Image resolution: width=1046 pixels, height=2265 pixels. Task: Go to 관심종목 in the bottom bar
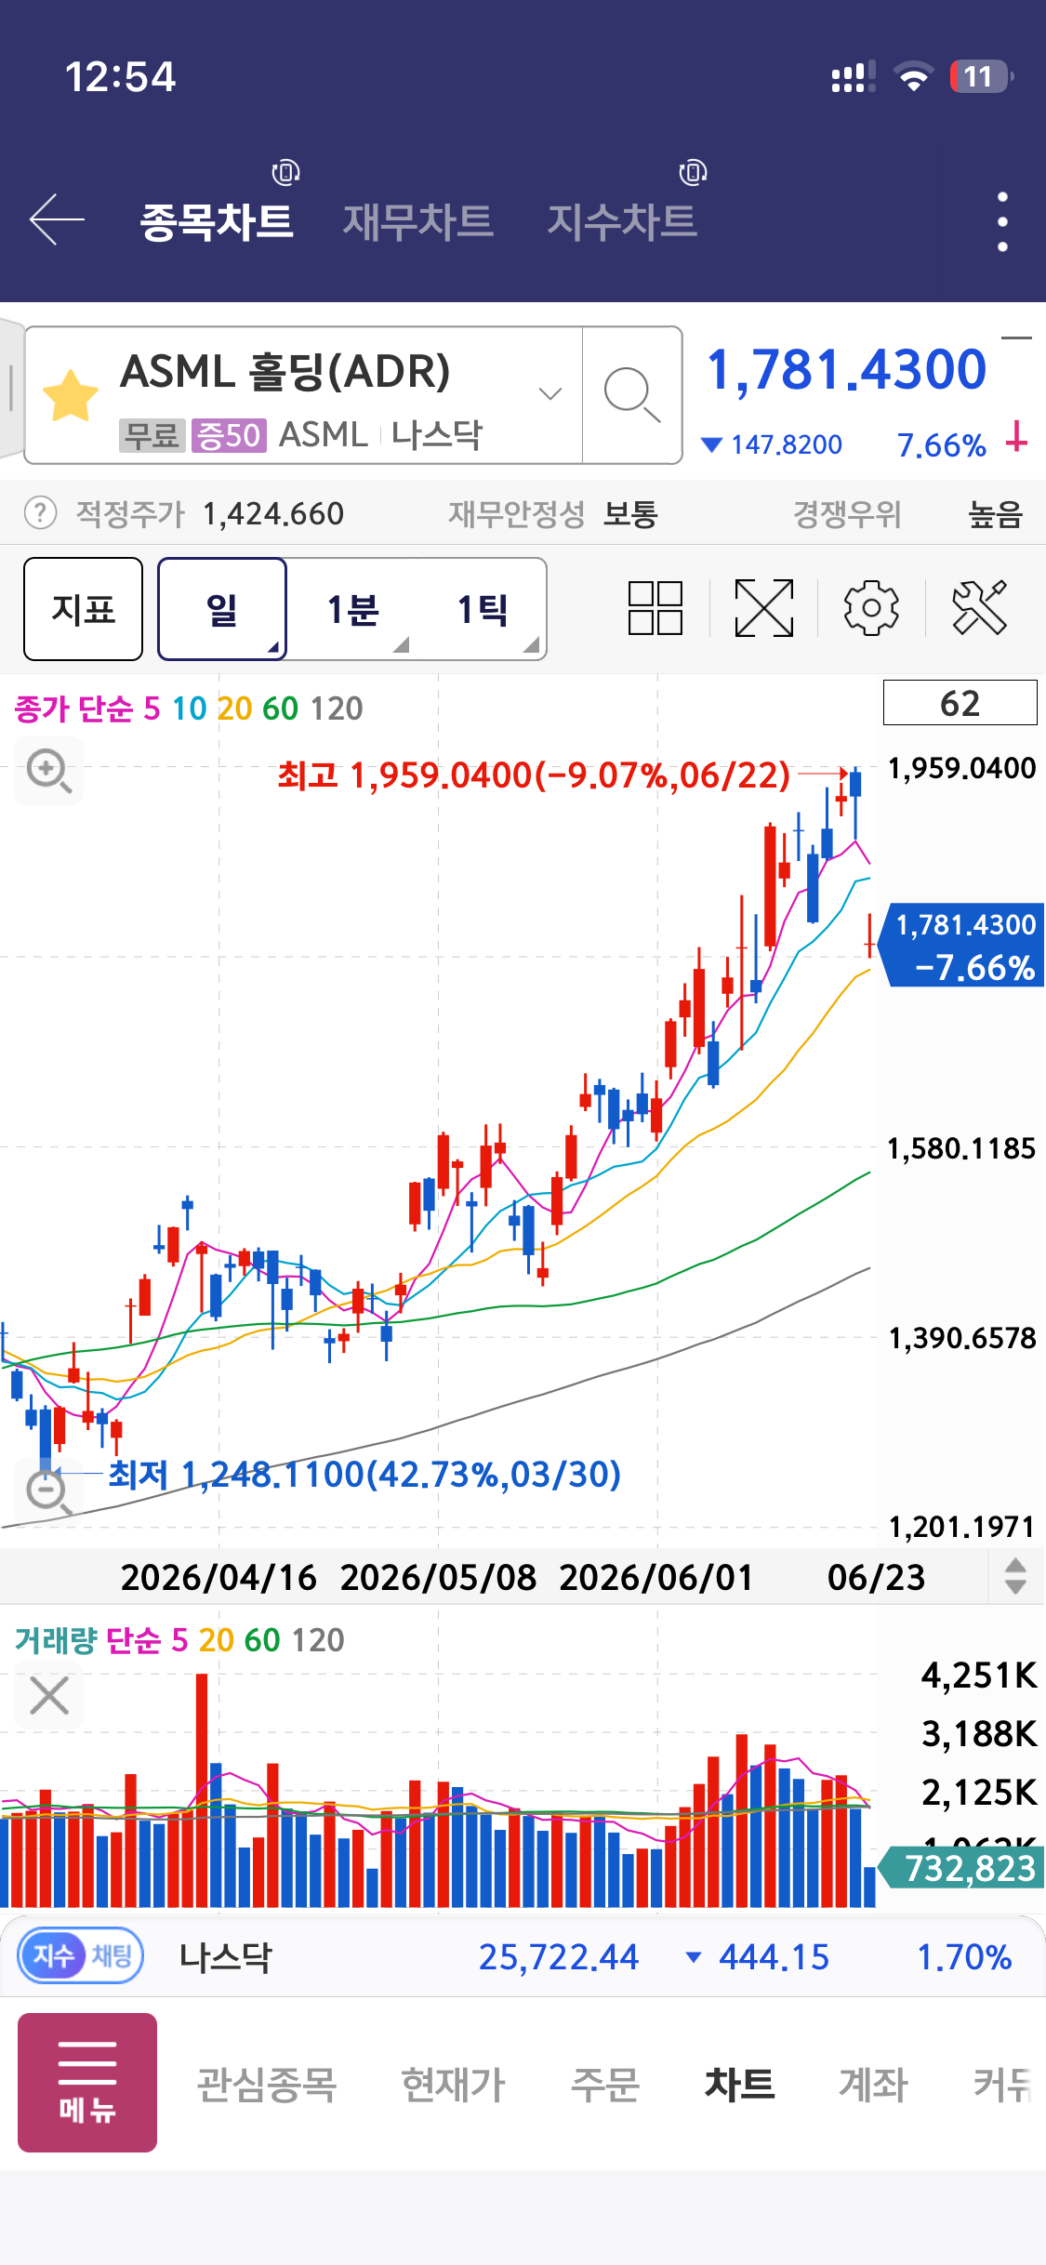coord(267,2085)
